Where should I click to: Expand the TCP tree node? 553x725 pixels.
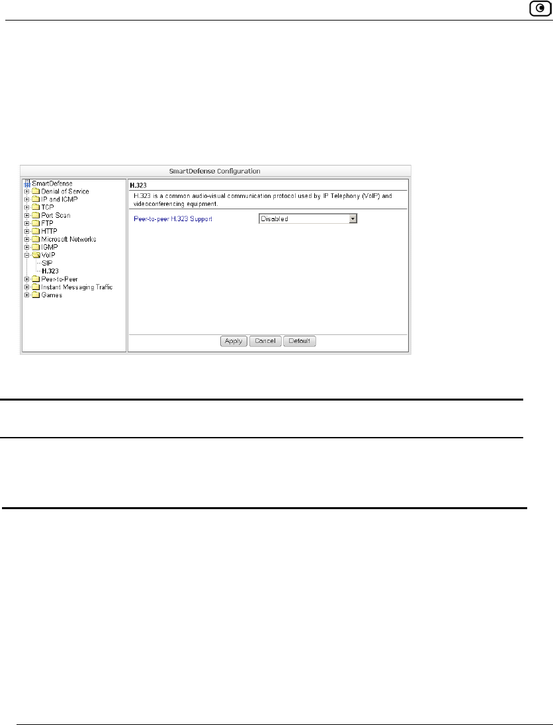click(x=27, y=207)
